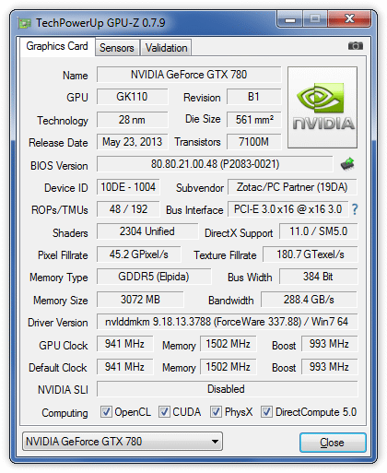Click the Die Size field 561 mm²
Image resolution: width=387 pixels, height=473 pixels.
click(254, 120)
